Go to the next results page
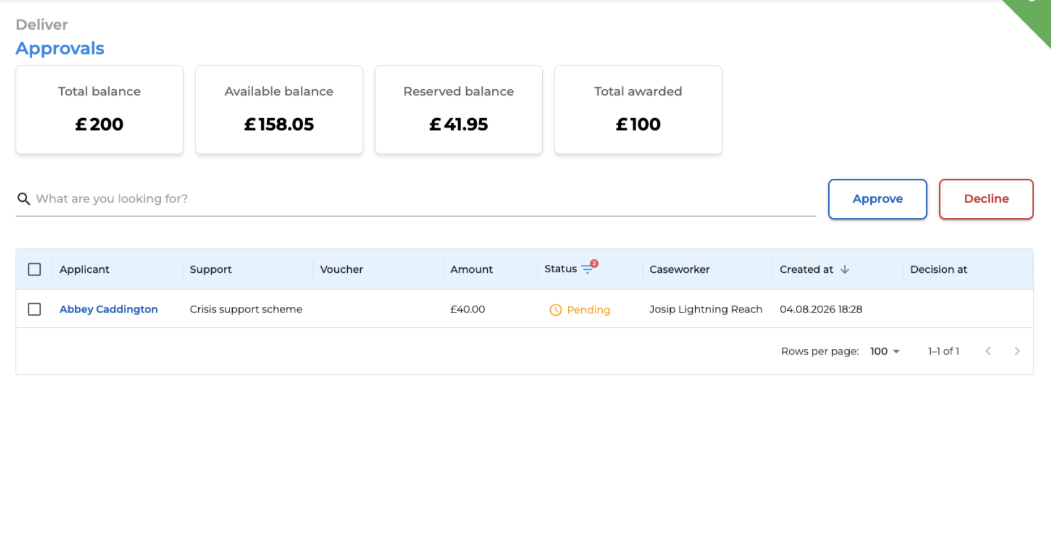The height and width of the screenshot is (552, 1051). pyautogui.click(x=1017, y=351)
